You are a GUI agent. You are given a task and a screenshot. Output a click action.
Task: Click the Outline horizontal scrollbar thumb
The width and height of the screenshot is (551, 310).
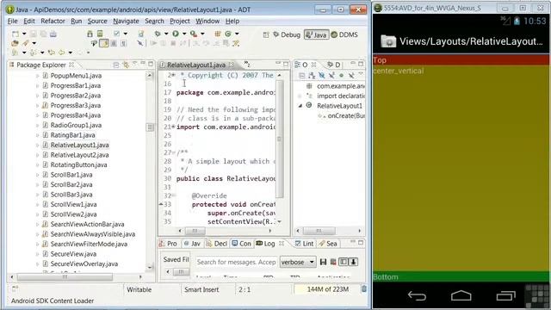click(319, 231)
